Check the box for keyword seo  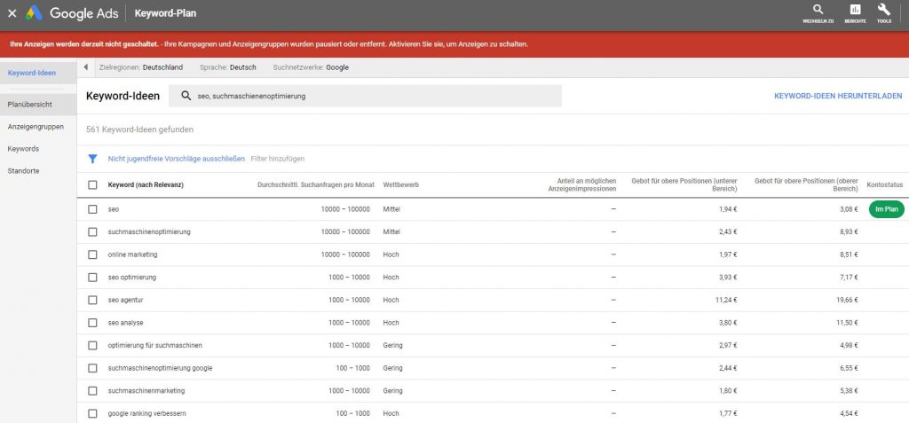[92, 209]
